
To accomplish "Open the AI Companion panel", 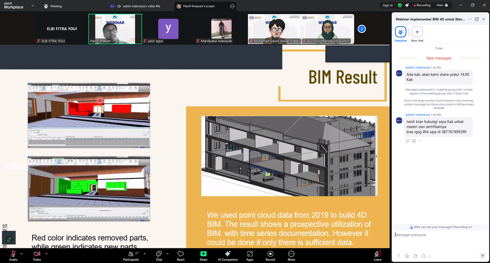I will [228, 255].
